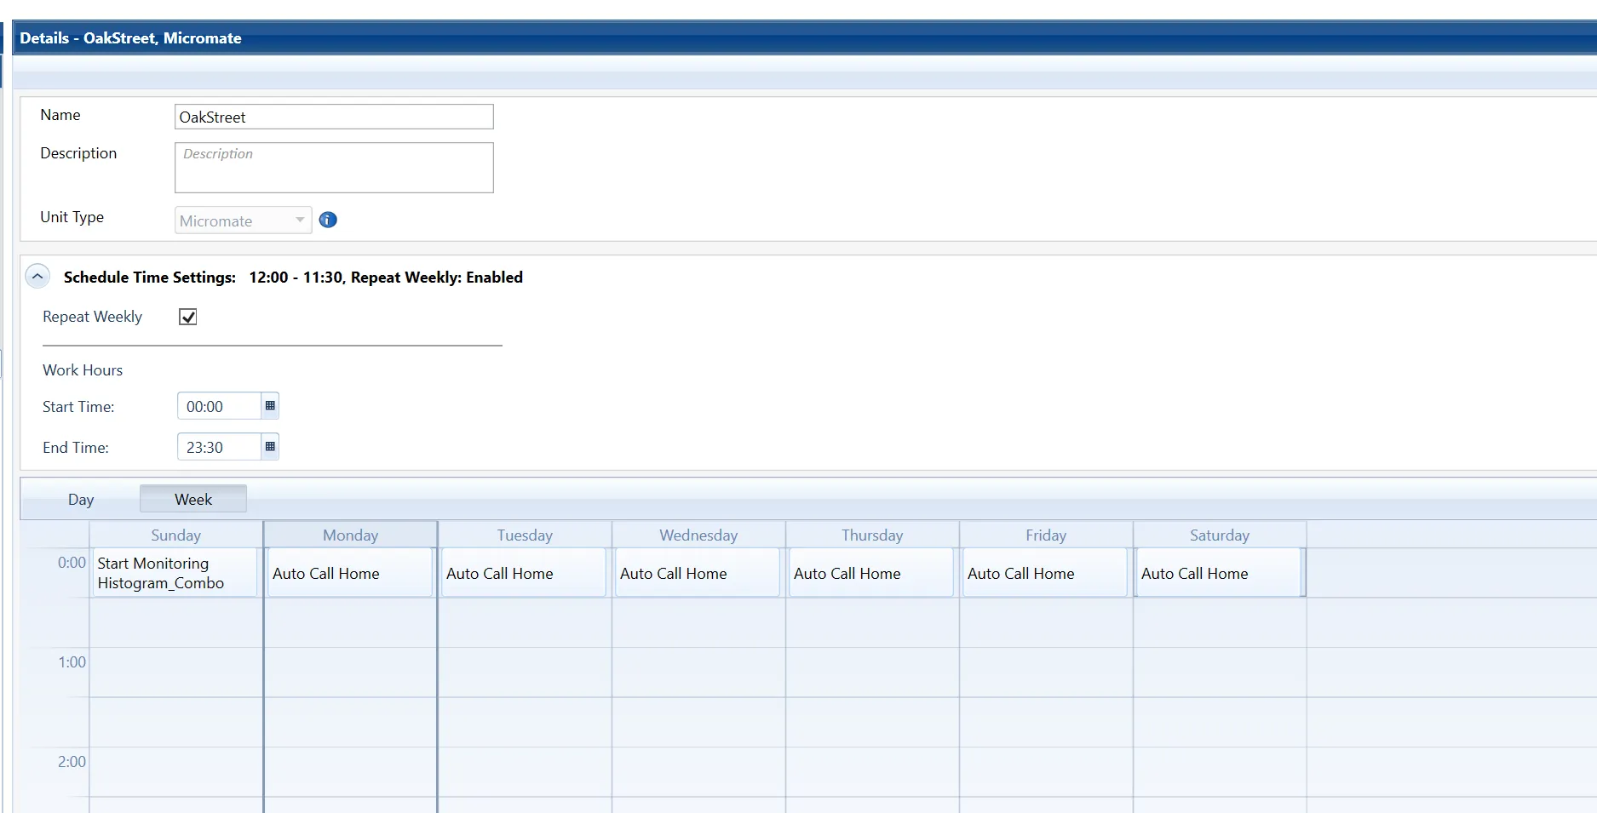
Task: Click the 1:00 time label
Action: [72, 662]
